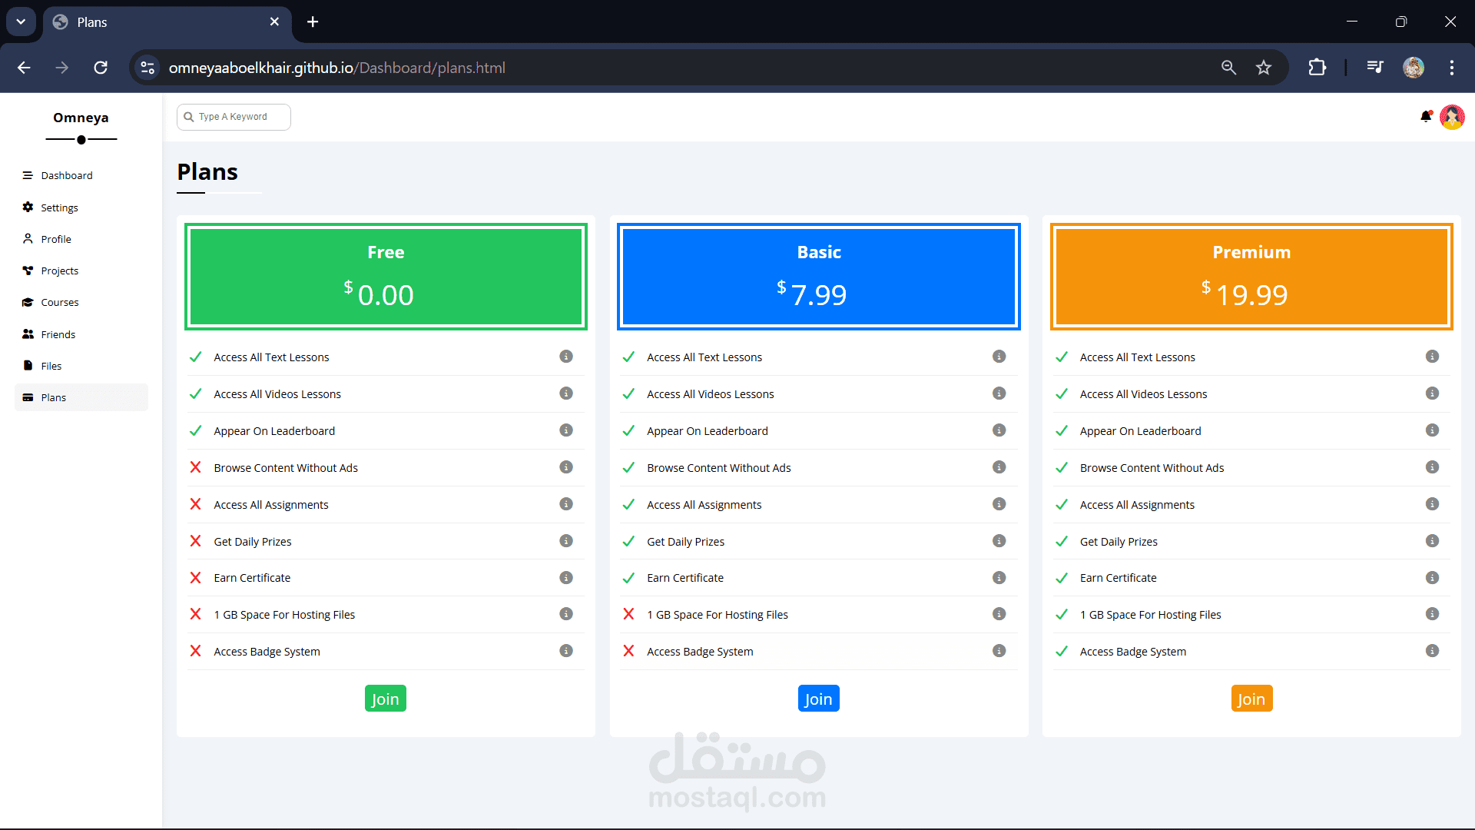This screenshot has width=1475, height=830.
Task: Join the Premium plan
Action: 1251,699
